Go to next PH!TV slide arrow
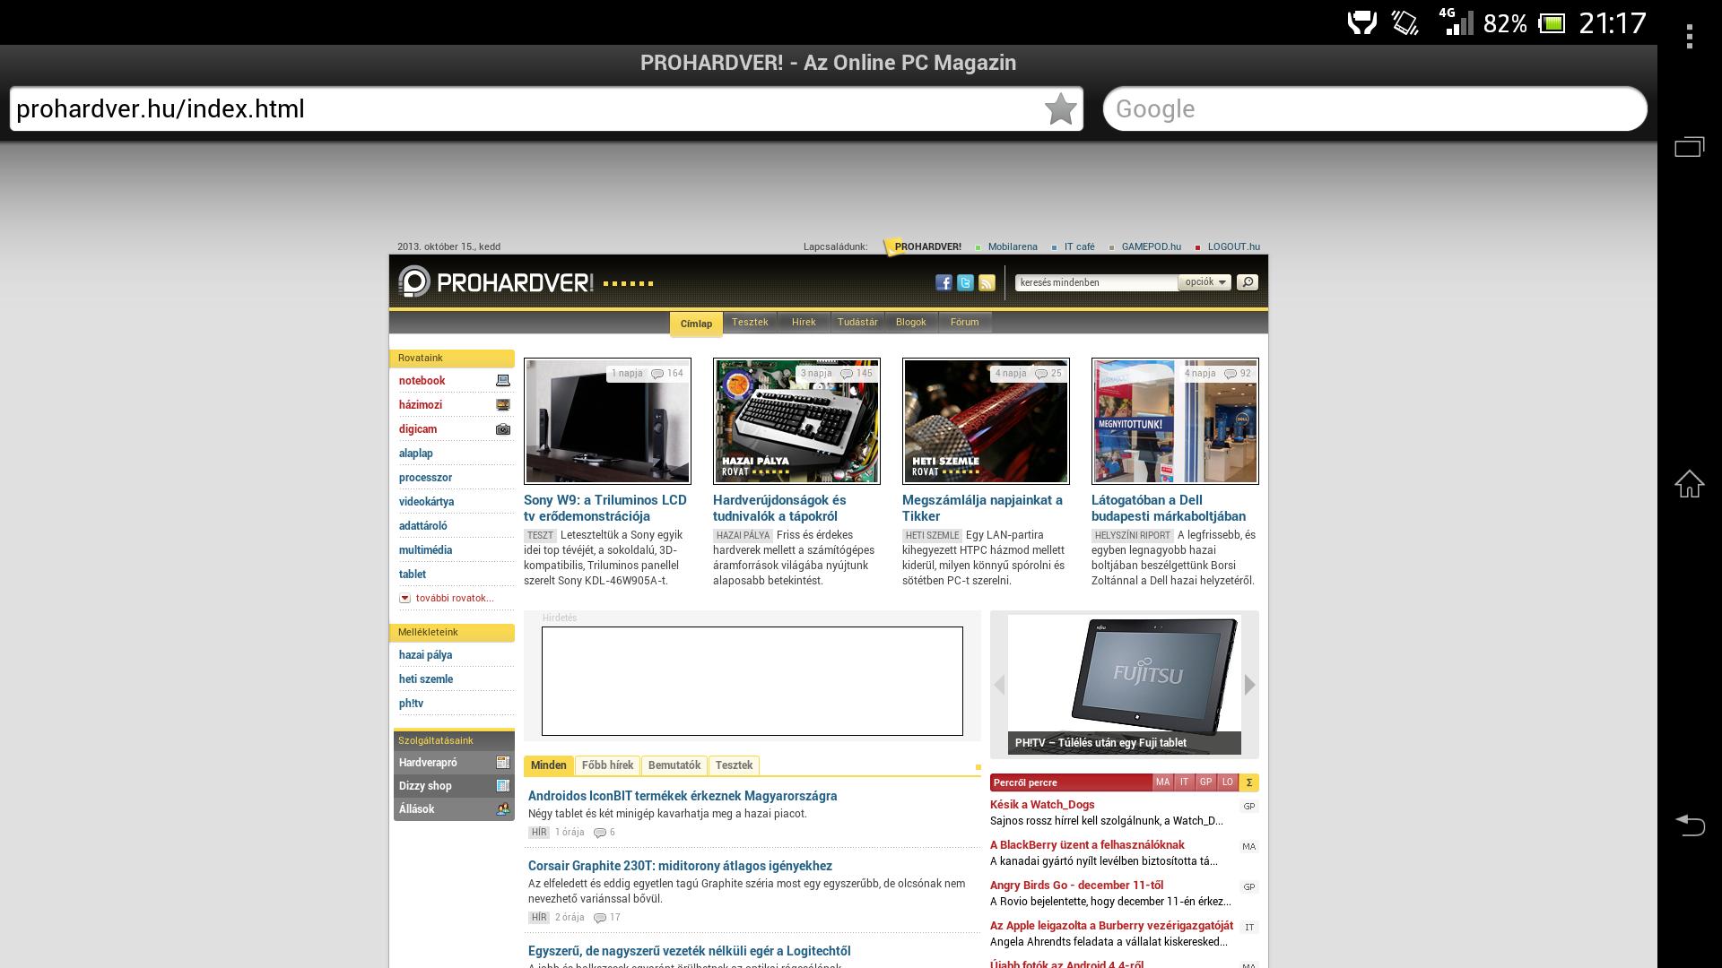 click(x=1249, y=685)
